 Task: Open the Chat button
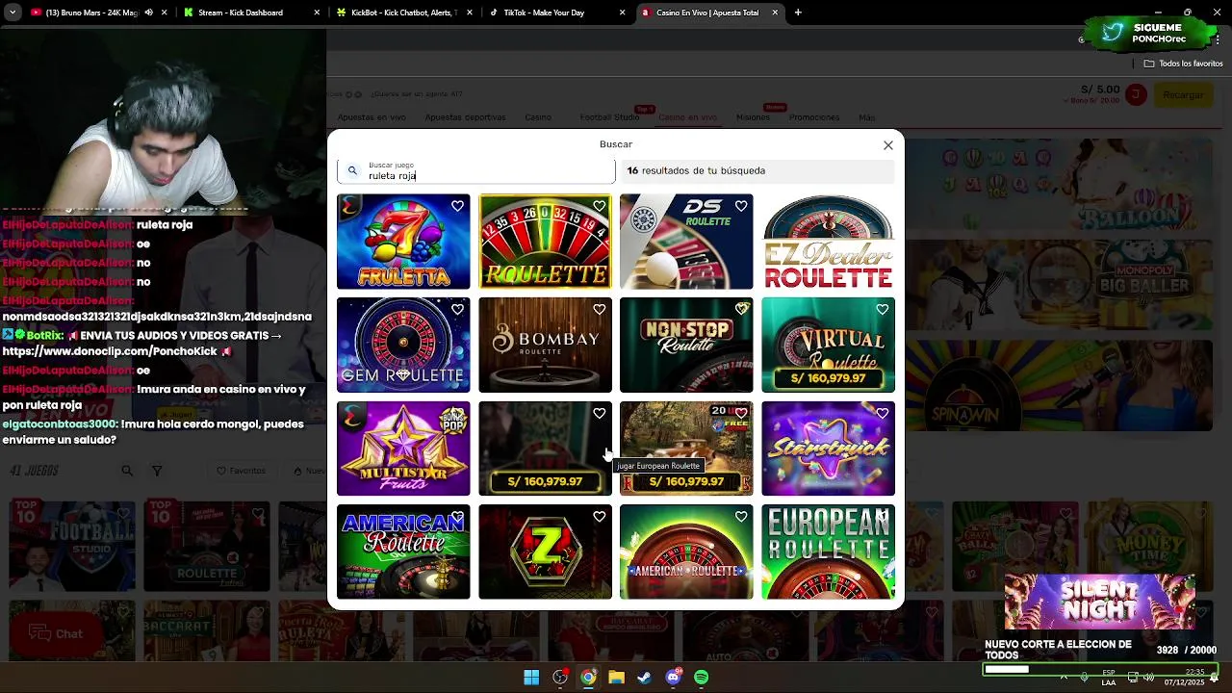pyautogui.click(x=56, y=633)
